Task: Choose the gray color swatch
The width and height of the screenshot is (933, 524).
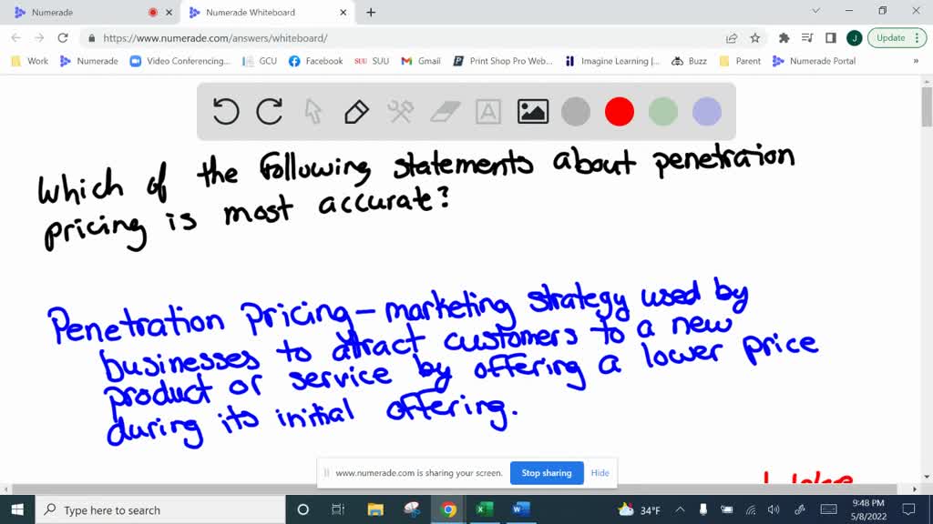Action: (x=576, y=112)
